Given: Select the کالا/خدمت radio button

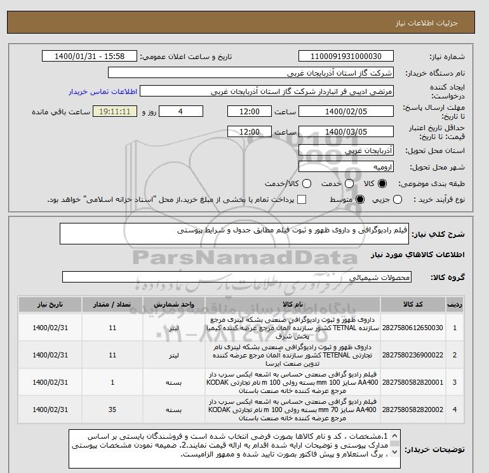Looking at the screenshot, I should (307, 183).
